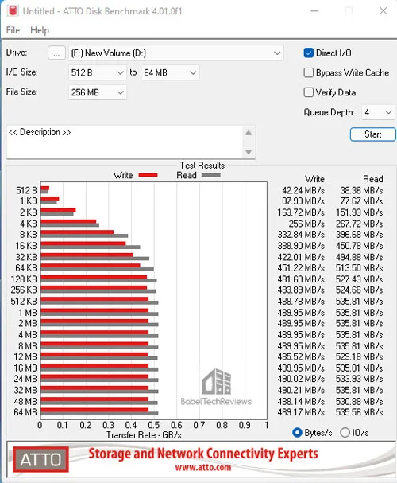Click the red Write legend swatch
397x483 pixels.
148,175
